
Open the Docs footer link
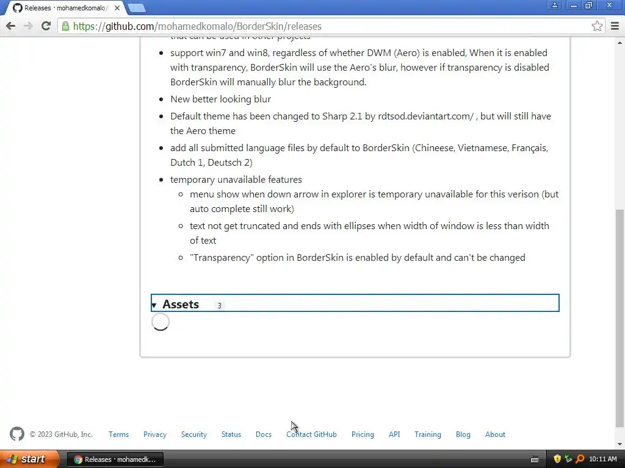[264, 434]
